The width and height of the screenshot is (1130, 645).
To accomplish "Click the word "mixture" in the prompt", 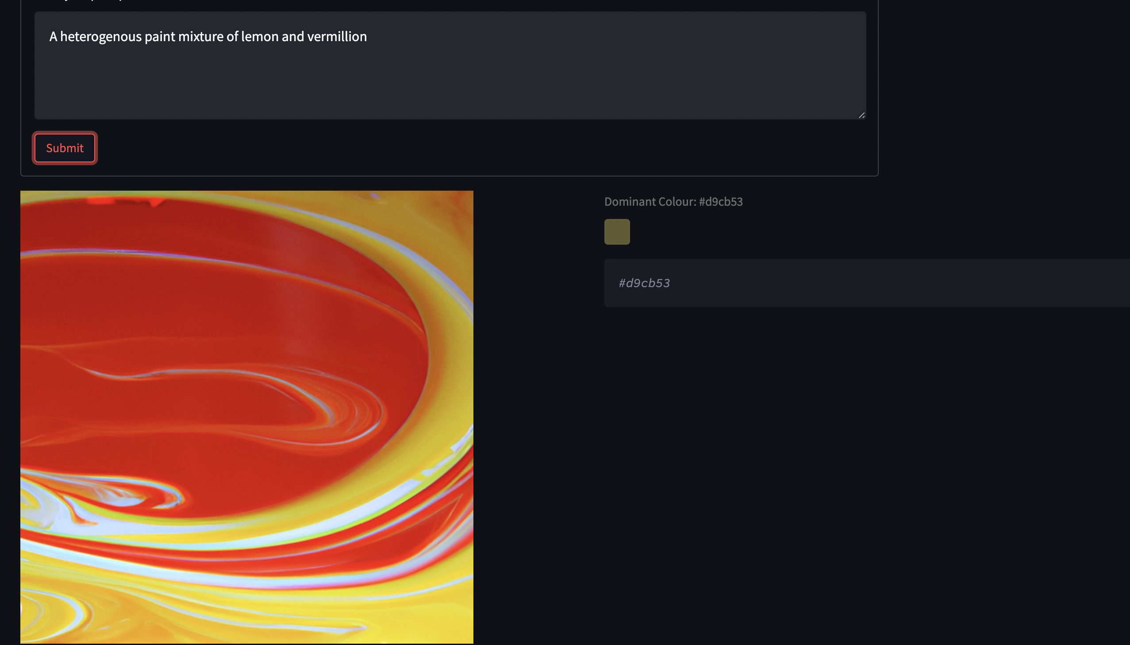I will click(201, 36).
